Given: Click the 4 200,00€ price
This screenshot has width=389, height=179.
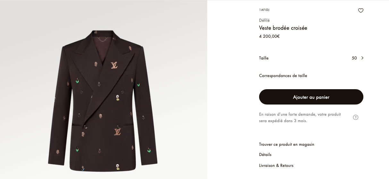Looking at the screenshot, I should (269, 36).
